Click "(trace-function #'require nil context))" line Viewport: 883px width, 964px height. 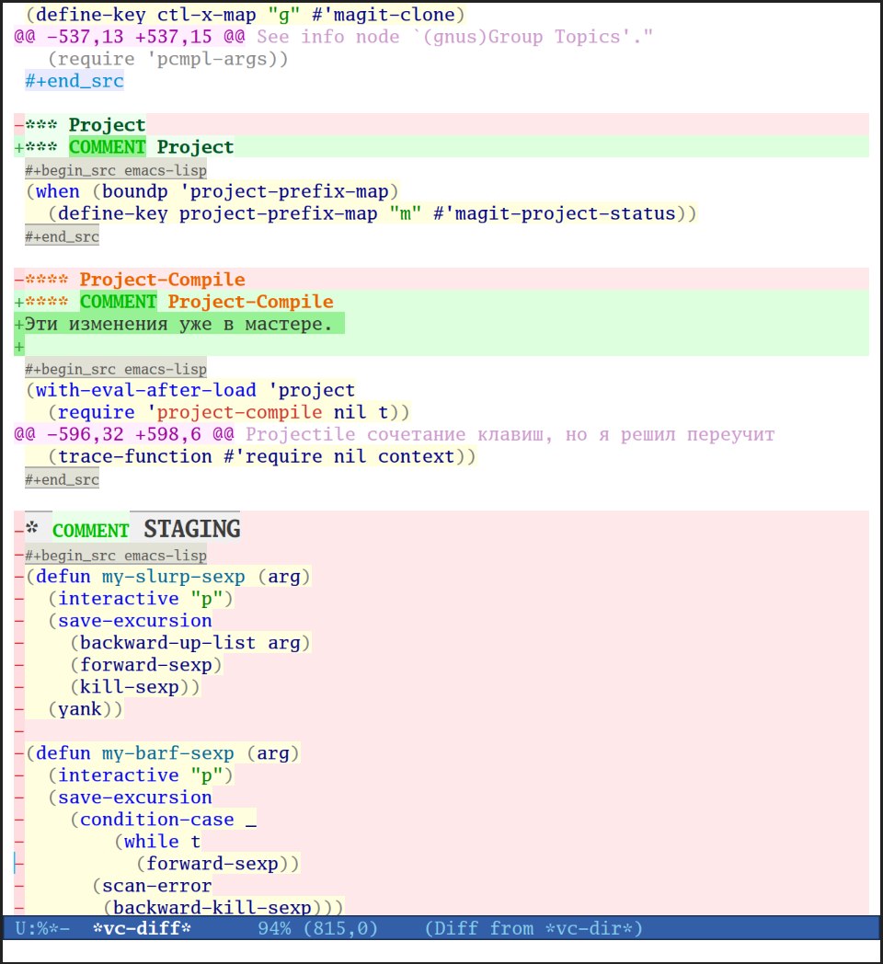click(x=262, y=457)
